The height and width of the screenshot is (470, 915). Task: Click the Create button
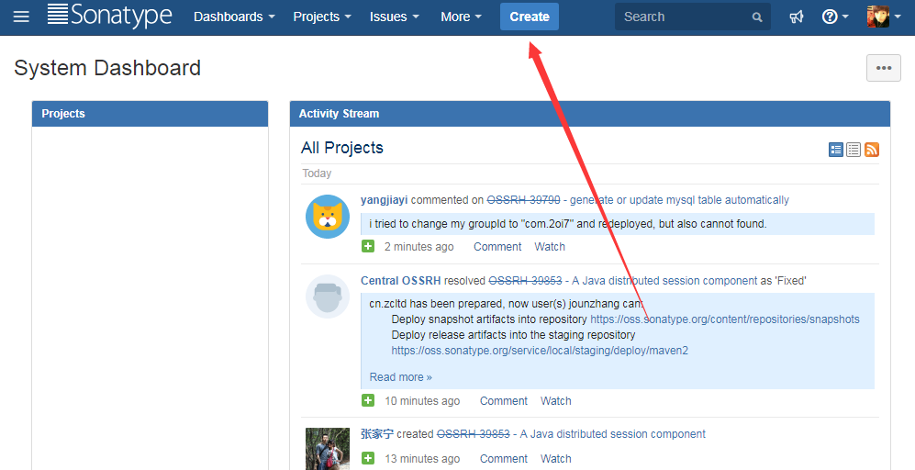click(530, 17)
